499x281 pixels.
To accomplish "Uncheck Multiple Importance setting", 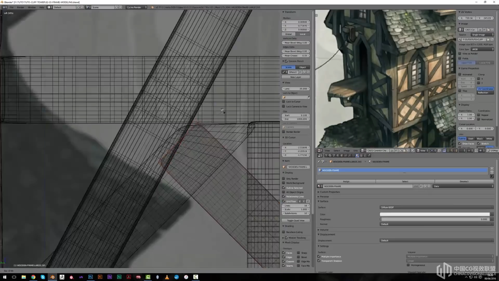I will tap(319, 257).
